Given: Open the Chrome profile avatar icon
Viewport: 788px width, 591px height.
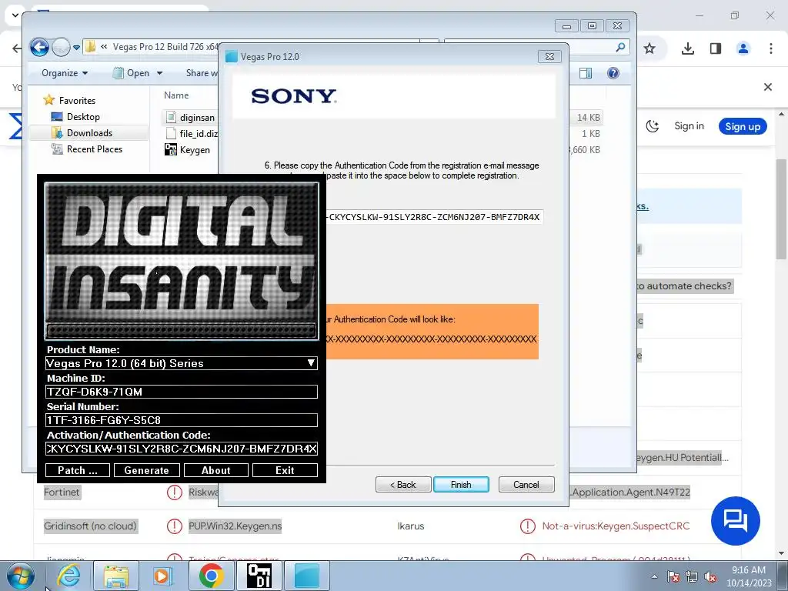Looking at the screenshot, I should (x=743, y=48).
